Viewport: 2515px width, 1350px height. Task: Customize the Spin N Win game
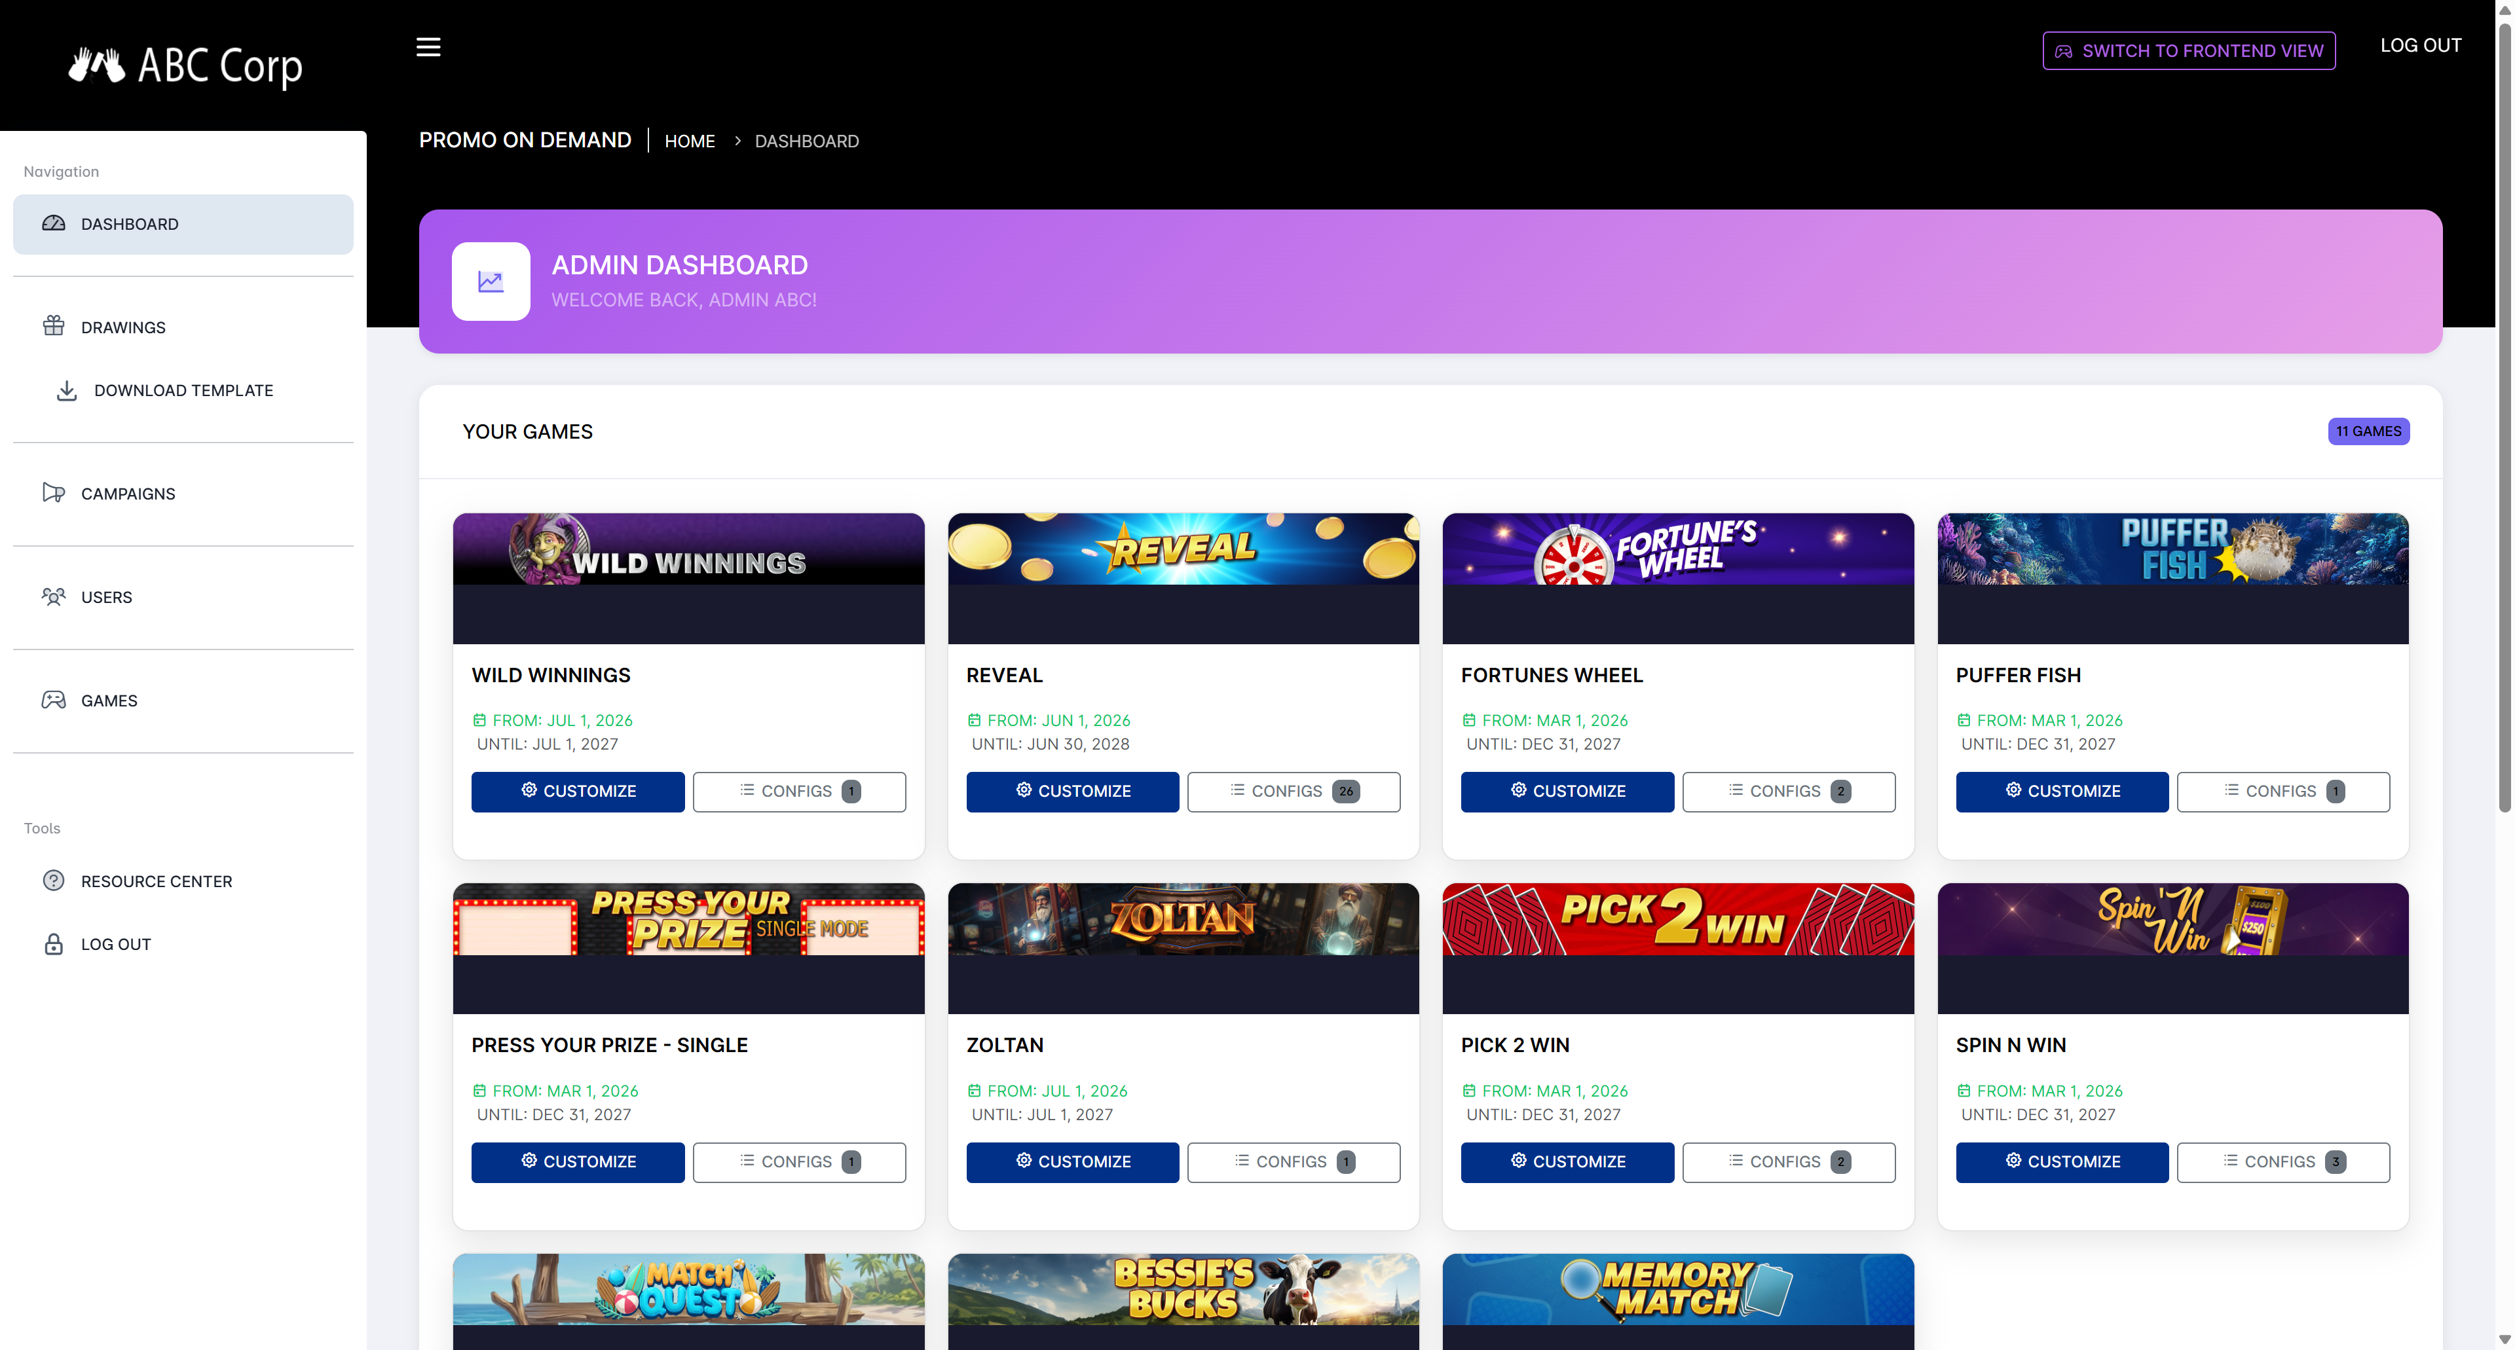point(2062,1161)
